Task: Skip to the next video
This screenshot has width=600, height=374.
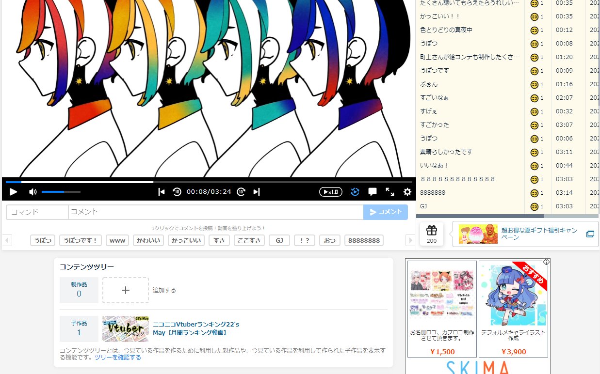Action: (x=257, y=192)
